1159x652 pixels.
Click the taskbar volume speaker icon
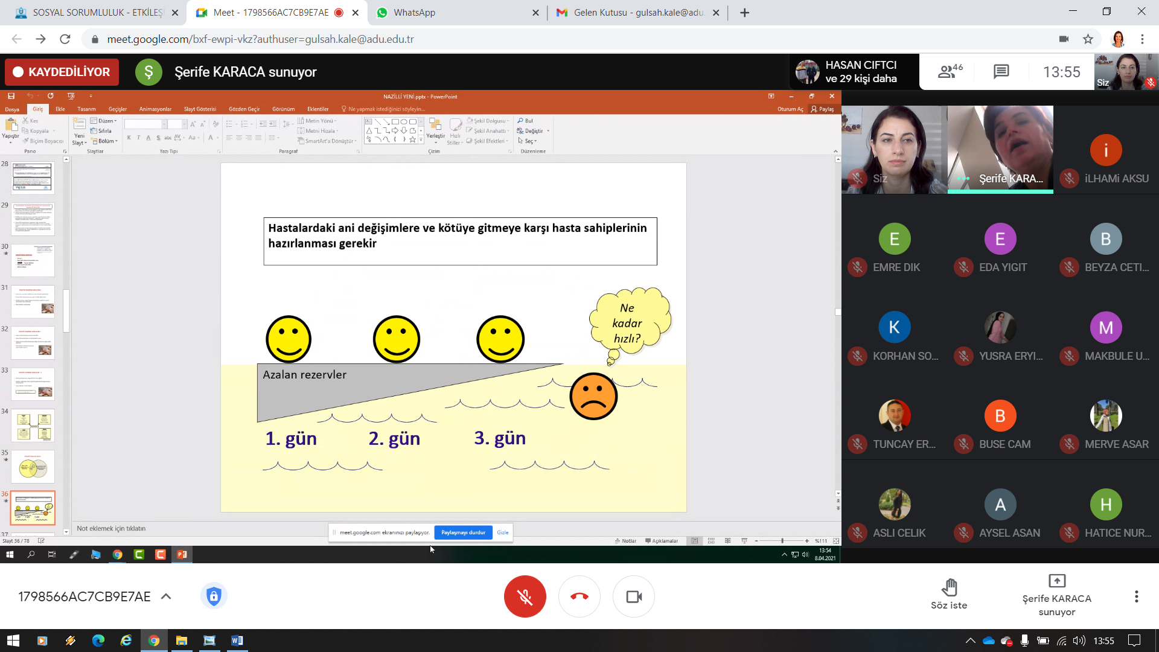(1079, 641)
